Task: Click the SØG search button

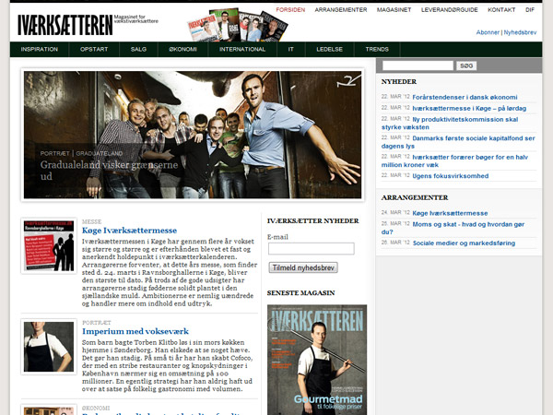Action: 466,65
